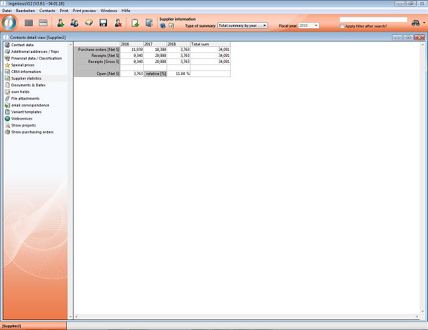This screenshot has height=330, width=428.
Task: Open Fiscal year dropdown
Action: pyautogui.click(x=308, y=25)
